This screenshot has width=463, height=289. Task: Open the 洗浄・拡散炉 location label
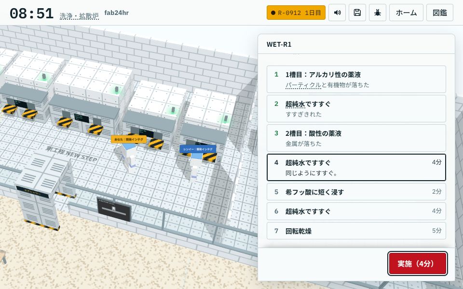point(79,16)
